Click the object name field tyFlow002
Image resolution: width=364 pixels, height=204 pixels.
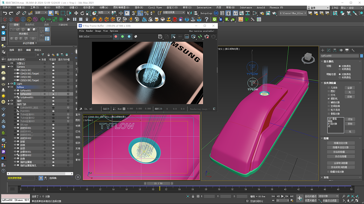click(340, 56)
